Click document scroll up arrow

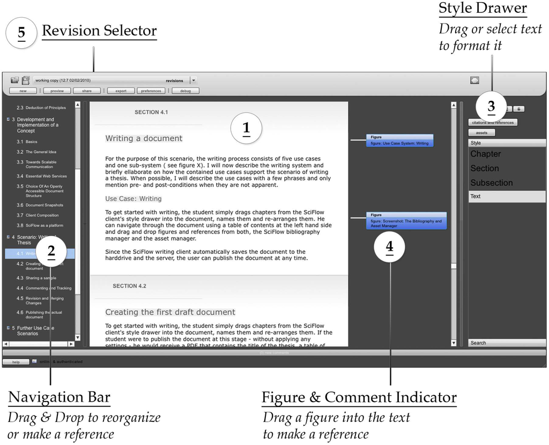[x=454, y=105]
